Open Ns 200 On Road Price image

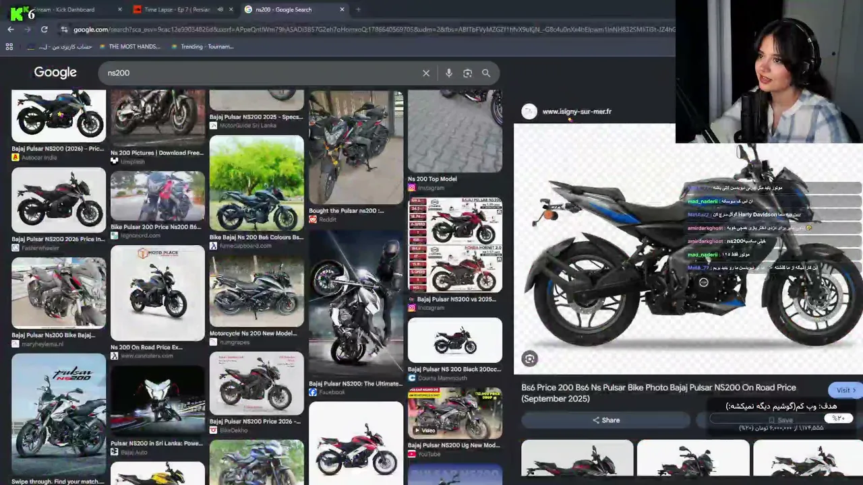pyautogui.click(x=158, y=294)
